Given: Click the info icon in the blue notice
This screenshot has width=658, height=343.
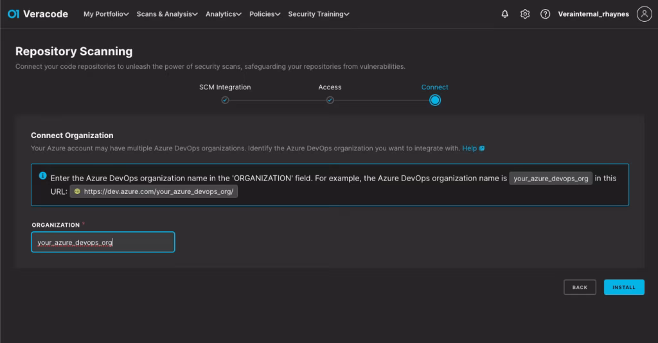Looking at the screenshot, I should point(43,176).
